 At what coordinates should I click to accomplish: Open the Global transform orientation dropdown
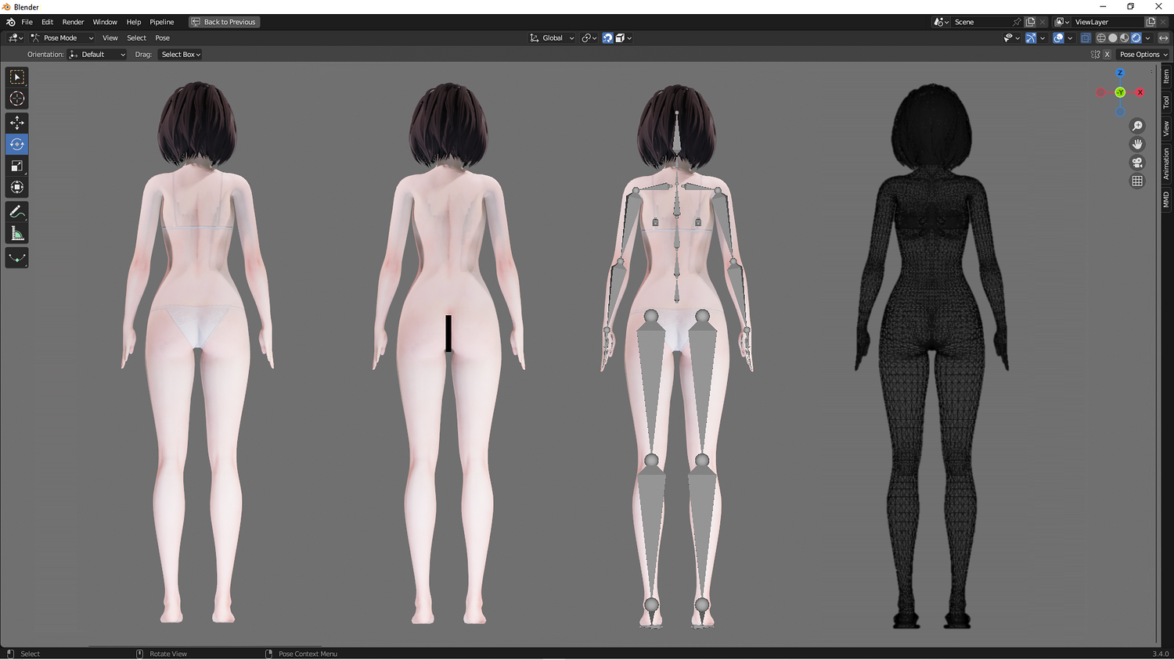[553, 38]
